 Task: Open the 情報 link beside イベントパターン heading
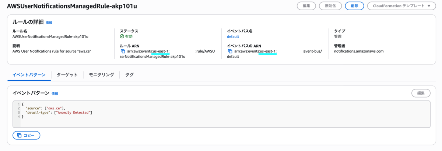(x=55, y=94)
